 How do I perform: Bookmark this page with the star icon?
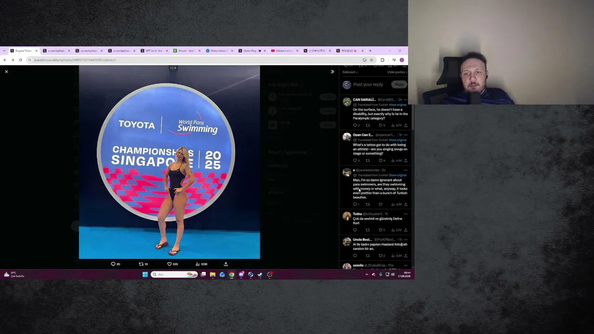(x=371, y=60)
